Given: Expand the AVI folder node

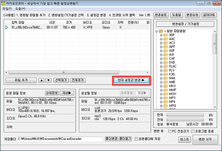Looking at the screenshot, I should click(x=161, y=55).
